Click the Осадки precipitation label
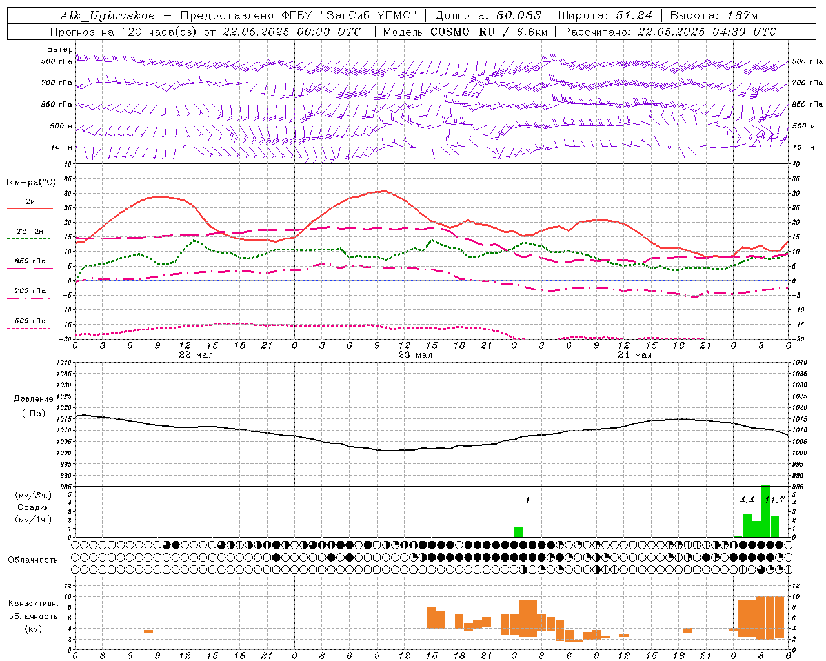The height and width of the screenshot is (661, 826). coord(34,507)
